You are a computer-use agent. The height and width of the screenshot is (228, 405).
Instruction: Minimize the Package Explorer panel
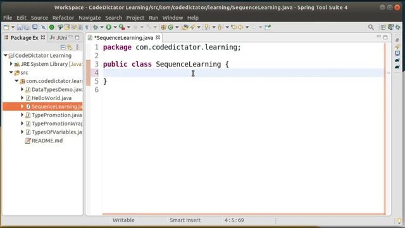pos(71,37)
